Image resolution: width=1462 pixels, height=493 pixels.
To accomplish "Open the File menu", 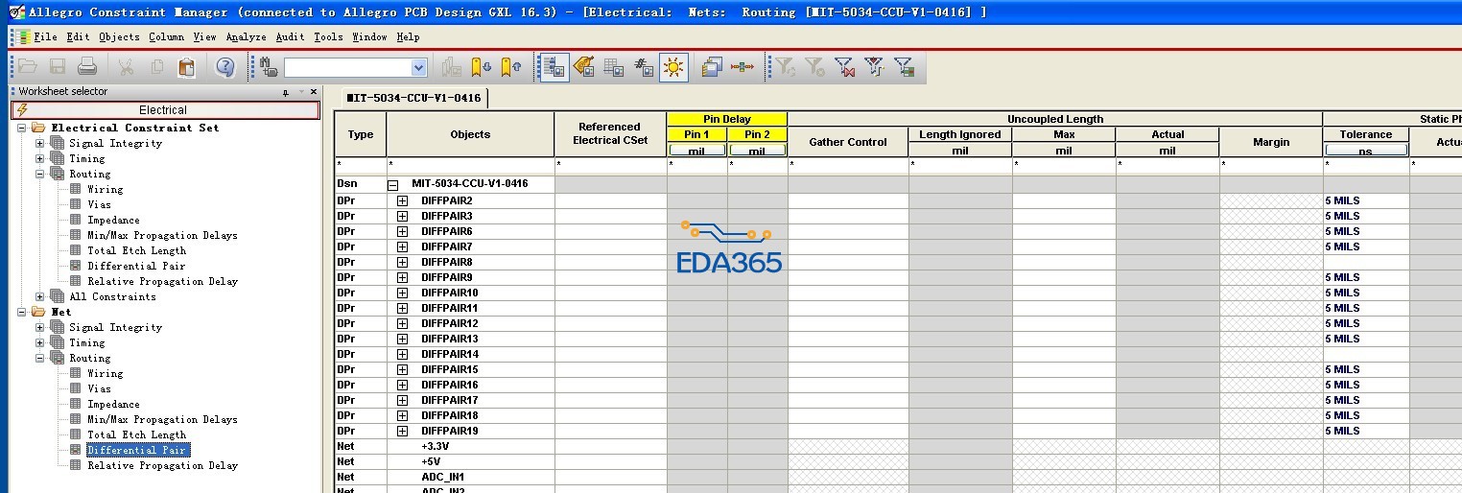I will pyautogui.click(x=45, y=36).
